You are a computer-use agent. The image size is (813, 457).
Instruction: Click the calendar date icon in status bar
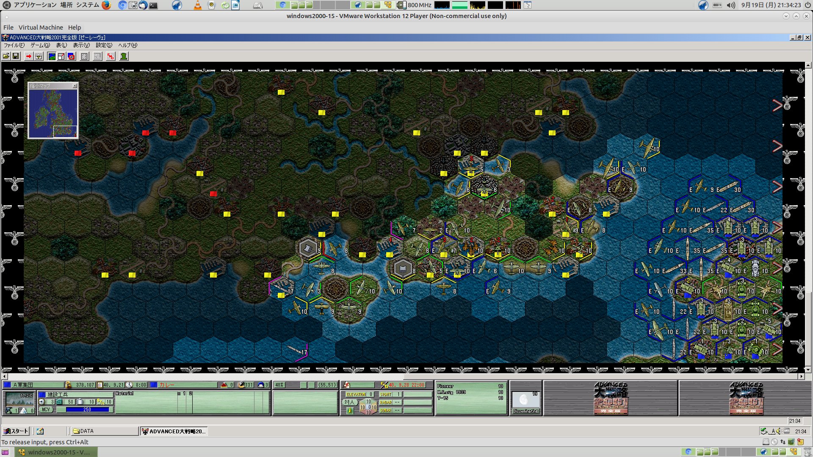coord(100,385)
